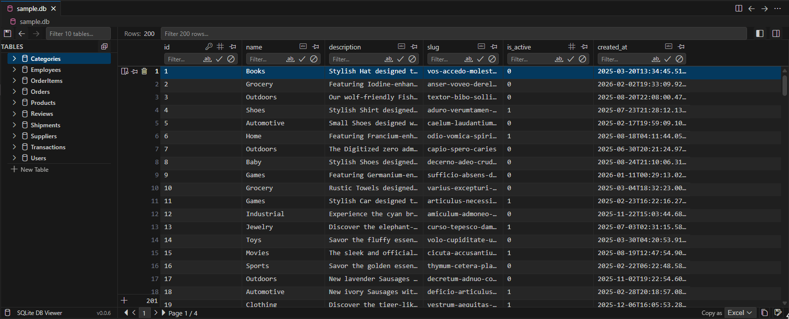Go forward with the right arrow in tables toolbar

(x=36, y=33)
